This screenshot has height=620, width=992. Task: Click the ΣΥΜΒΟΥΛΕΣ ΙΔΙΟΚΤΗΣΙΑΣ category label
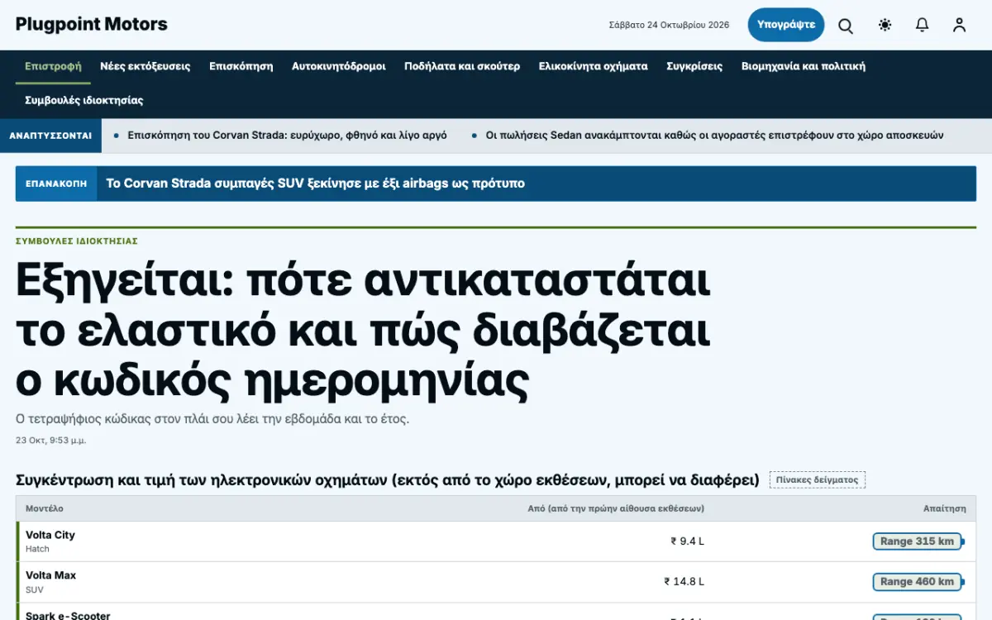click(77, 241)
